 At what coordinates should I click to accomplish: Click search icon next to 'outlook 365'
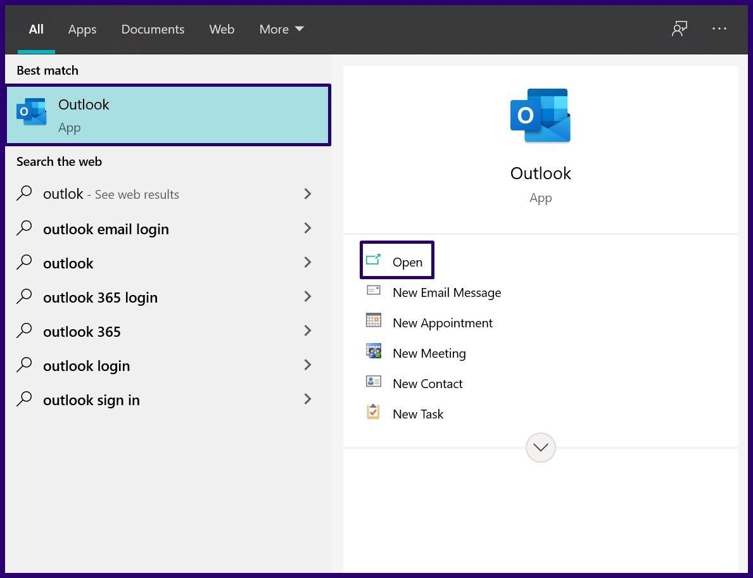24,330
